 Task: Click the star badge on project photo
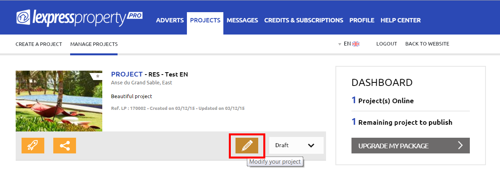(x=97, y=76)
